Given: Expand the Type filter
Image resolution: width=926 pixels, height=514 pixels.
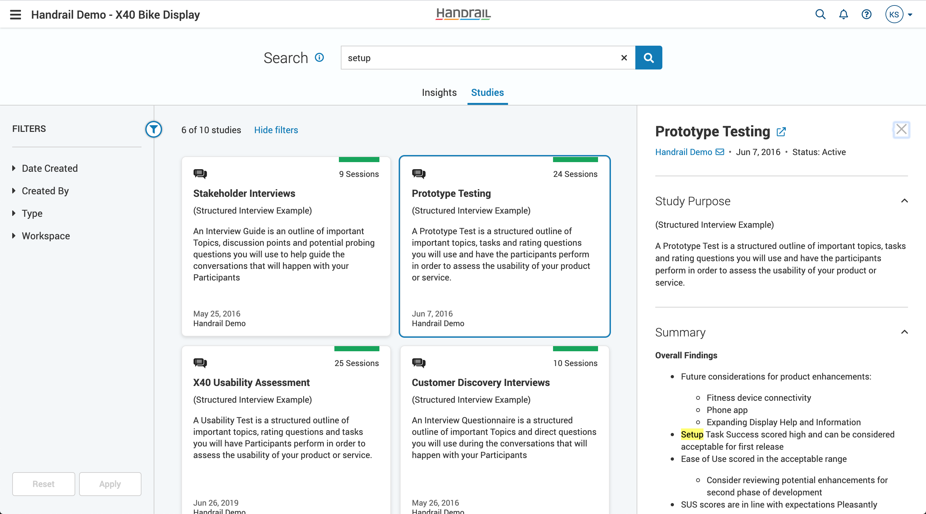Looking at the screenshot, I should coord(27,213).
